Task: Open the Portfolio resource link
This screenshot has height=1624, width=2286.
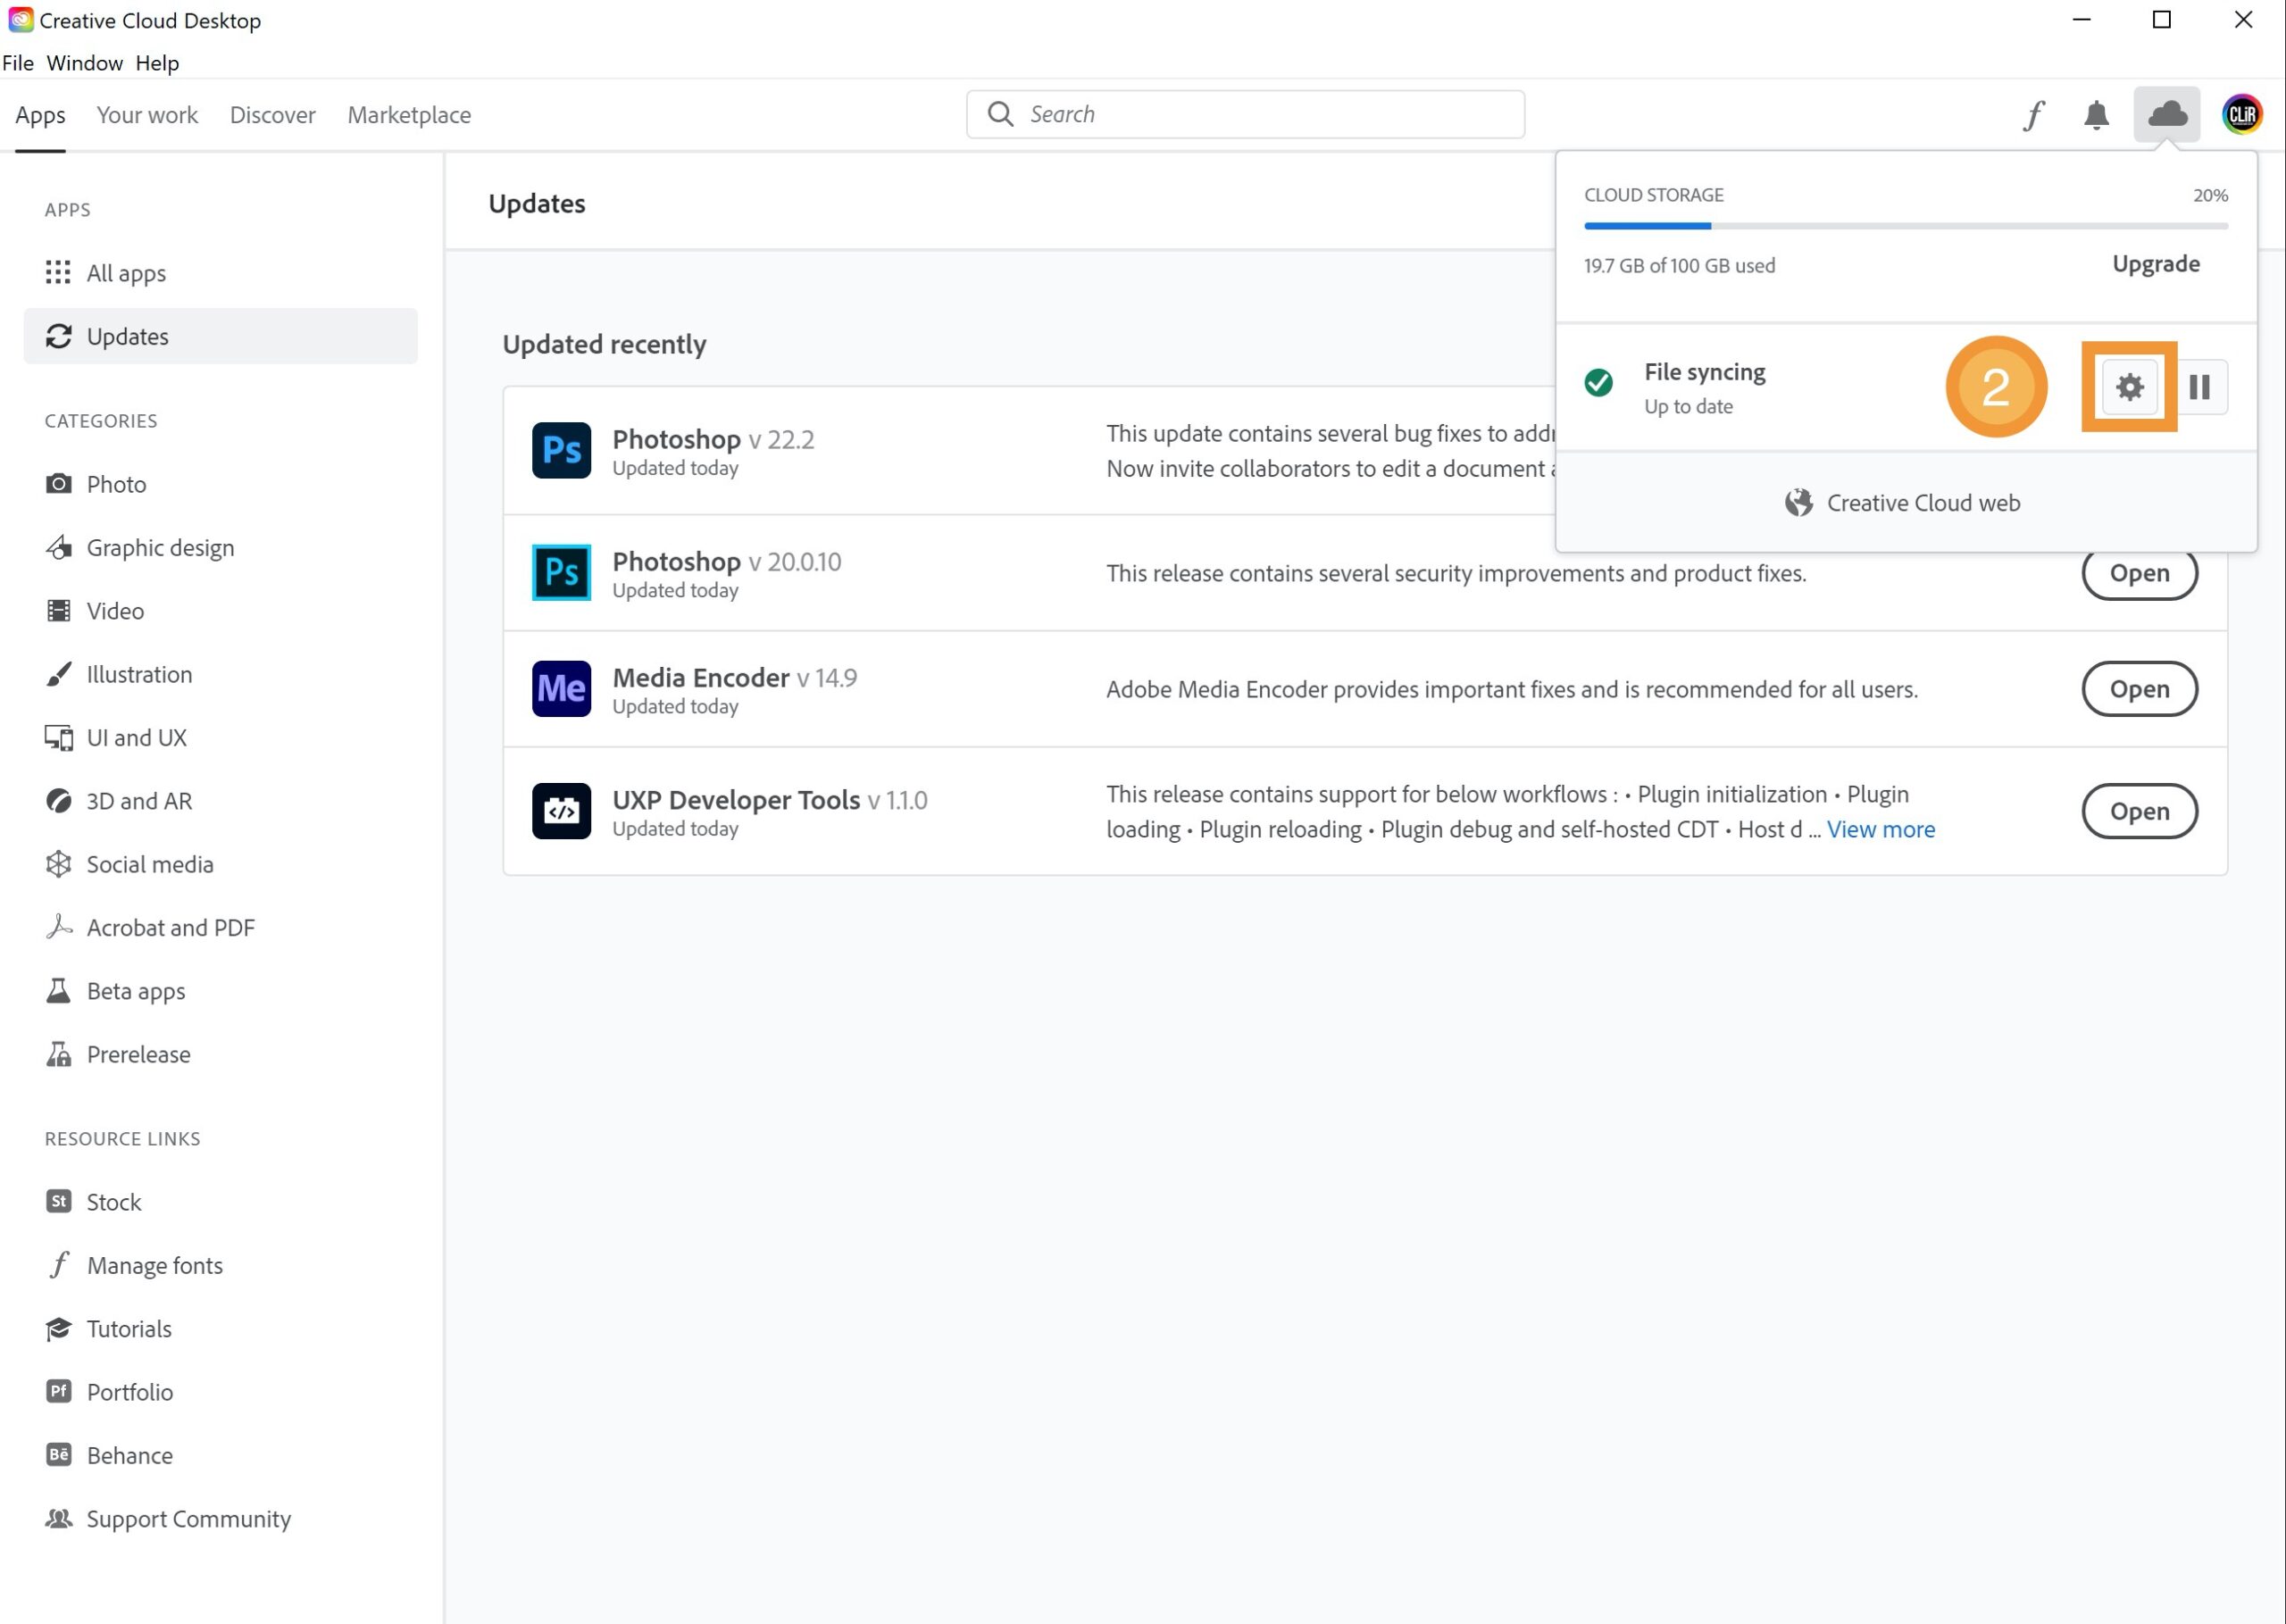Action: (220, 1392)
